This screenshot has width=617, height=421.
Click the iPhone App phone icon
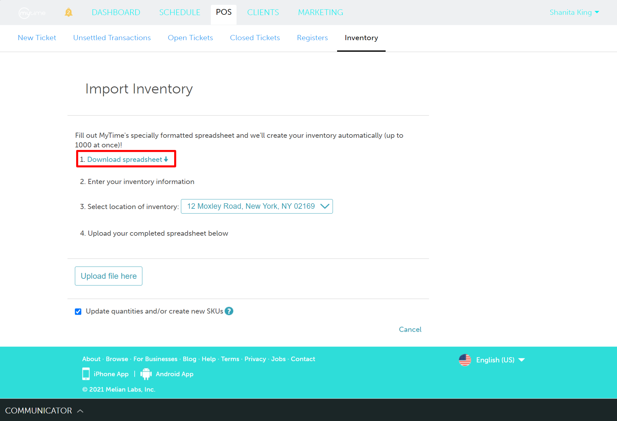pos(86,374)
